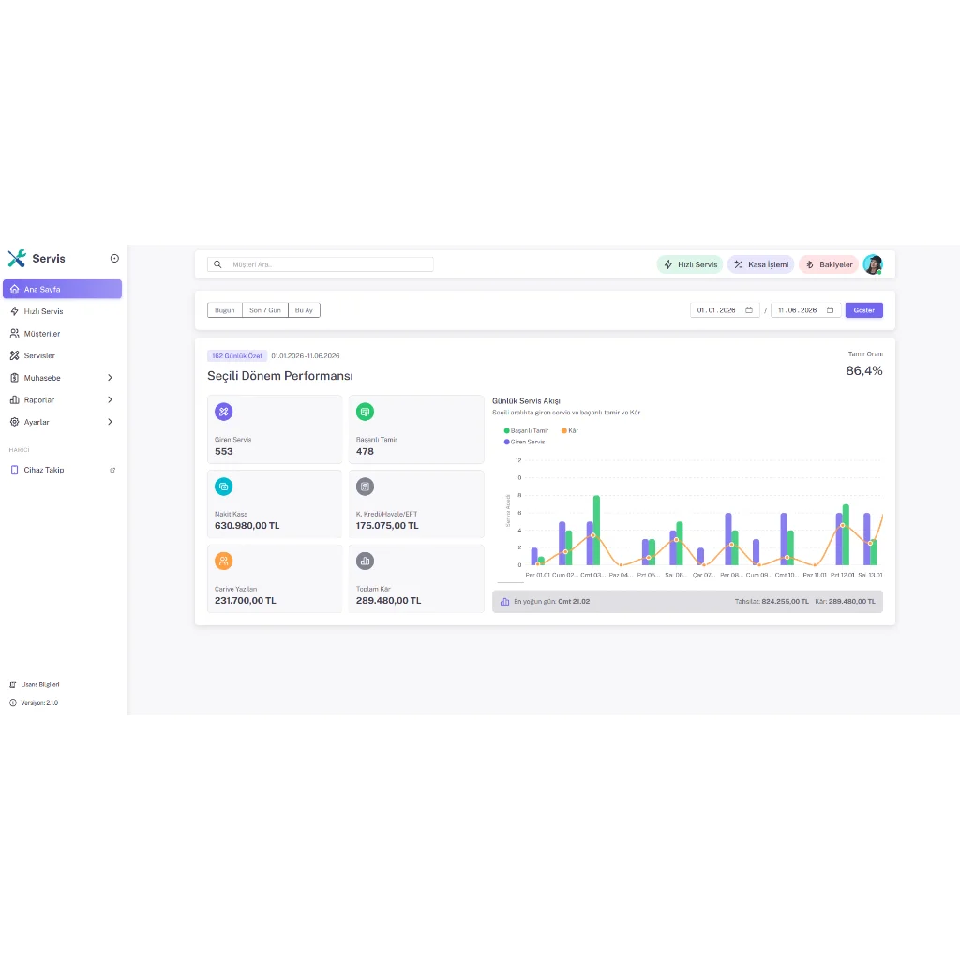Select the Bu Ay range filter

click(304, 310)
